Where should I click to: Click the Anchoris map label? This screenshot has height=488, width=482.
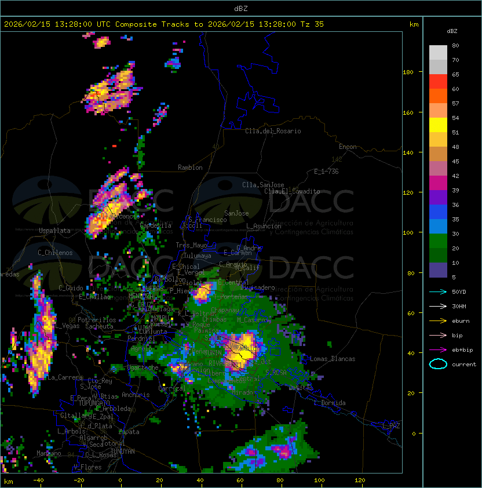tap(136, 395)
